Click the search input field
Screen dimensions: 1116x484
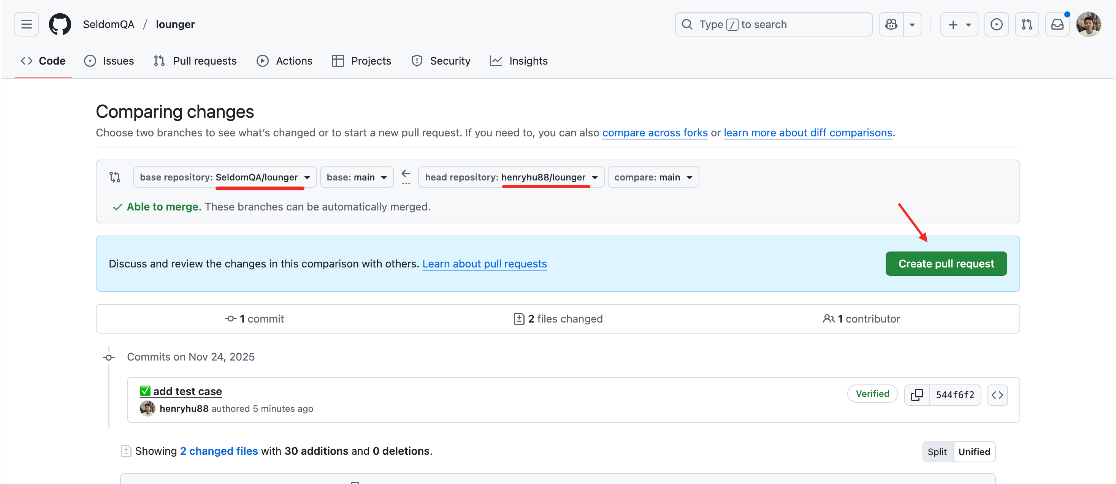tap(773, 24)
